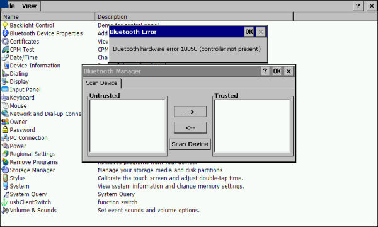Screen dimensions: 378x227
Task: Select the 'Storage Manager' name label
Action: tap(32, 170)
